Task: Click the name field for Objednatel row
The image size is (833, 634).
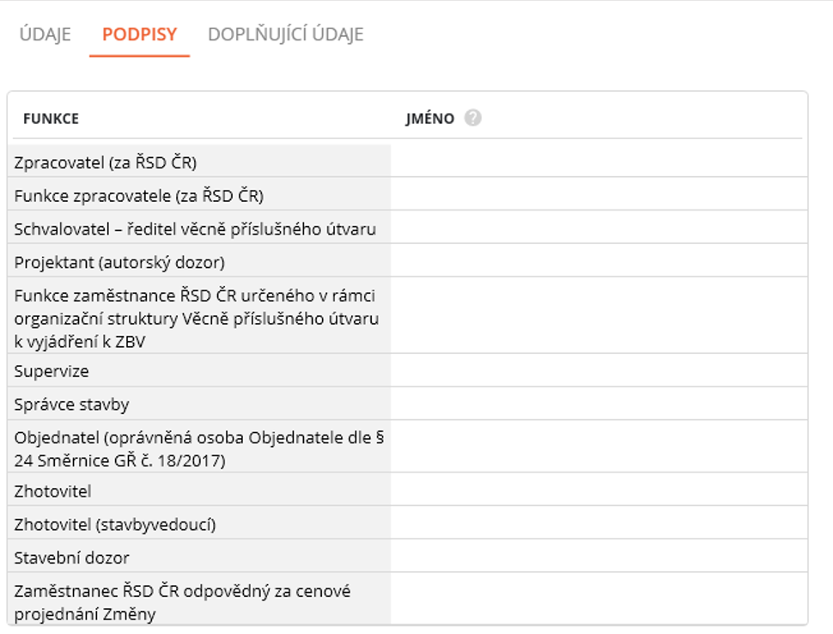Action: point(598,448)
